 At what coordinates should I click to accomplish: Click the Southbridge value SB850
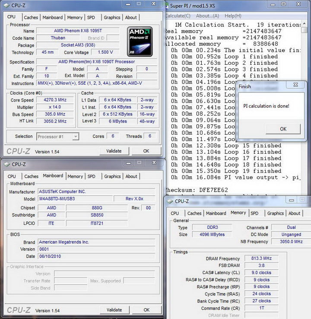click(97, 215)
